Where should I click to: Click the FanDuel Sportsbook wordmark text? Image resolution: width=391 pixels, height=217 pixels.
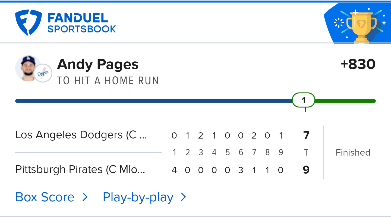coord(81,23)
